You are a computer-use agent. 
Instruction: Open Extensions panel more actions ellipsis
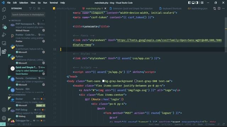pos(43,8)
